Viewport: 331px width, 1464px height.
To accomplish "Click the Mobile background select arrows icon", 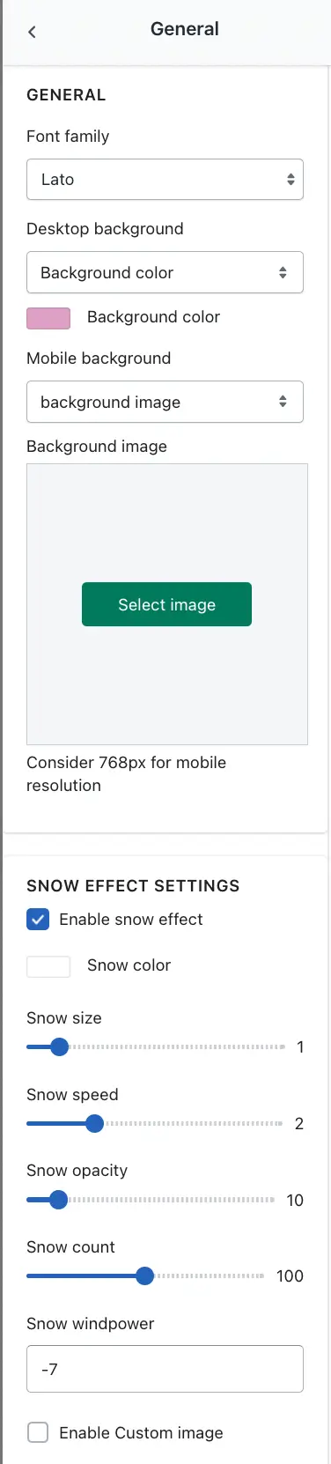I will point(283,402).
